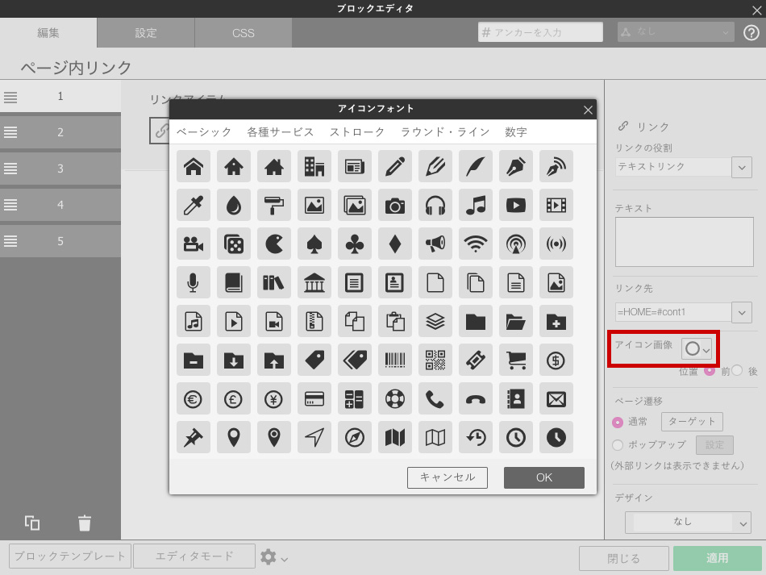The image size is (766, 575).
Task: Expand the gear settings menu arrow
Action: click(285, 559)
